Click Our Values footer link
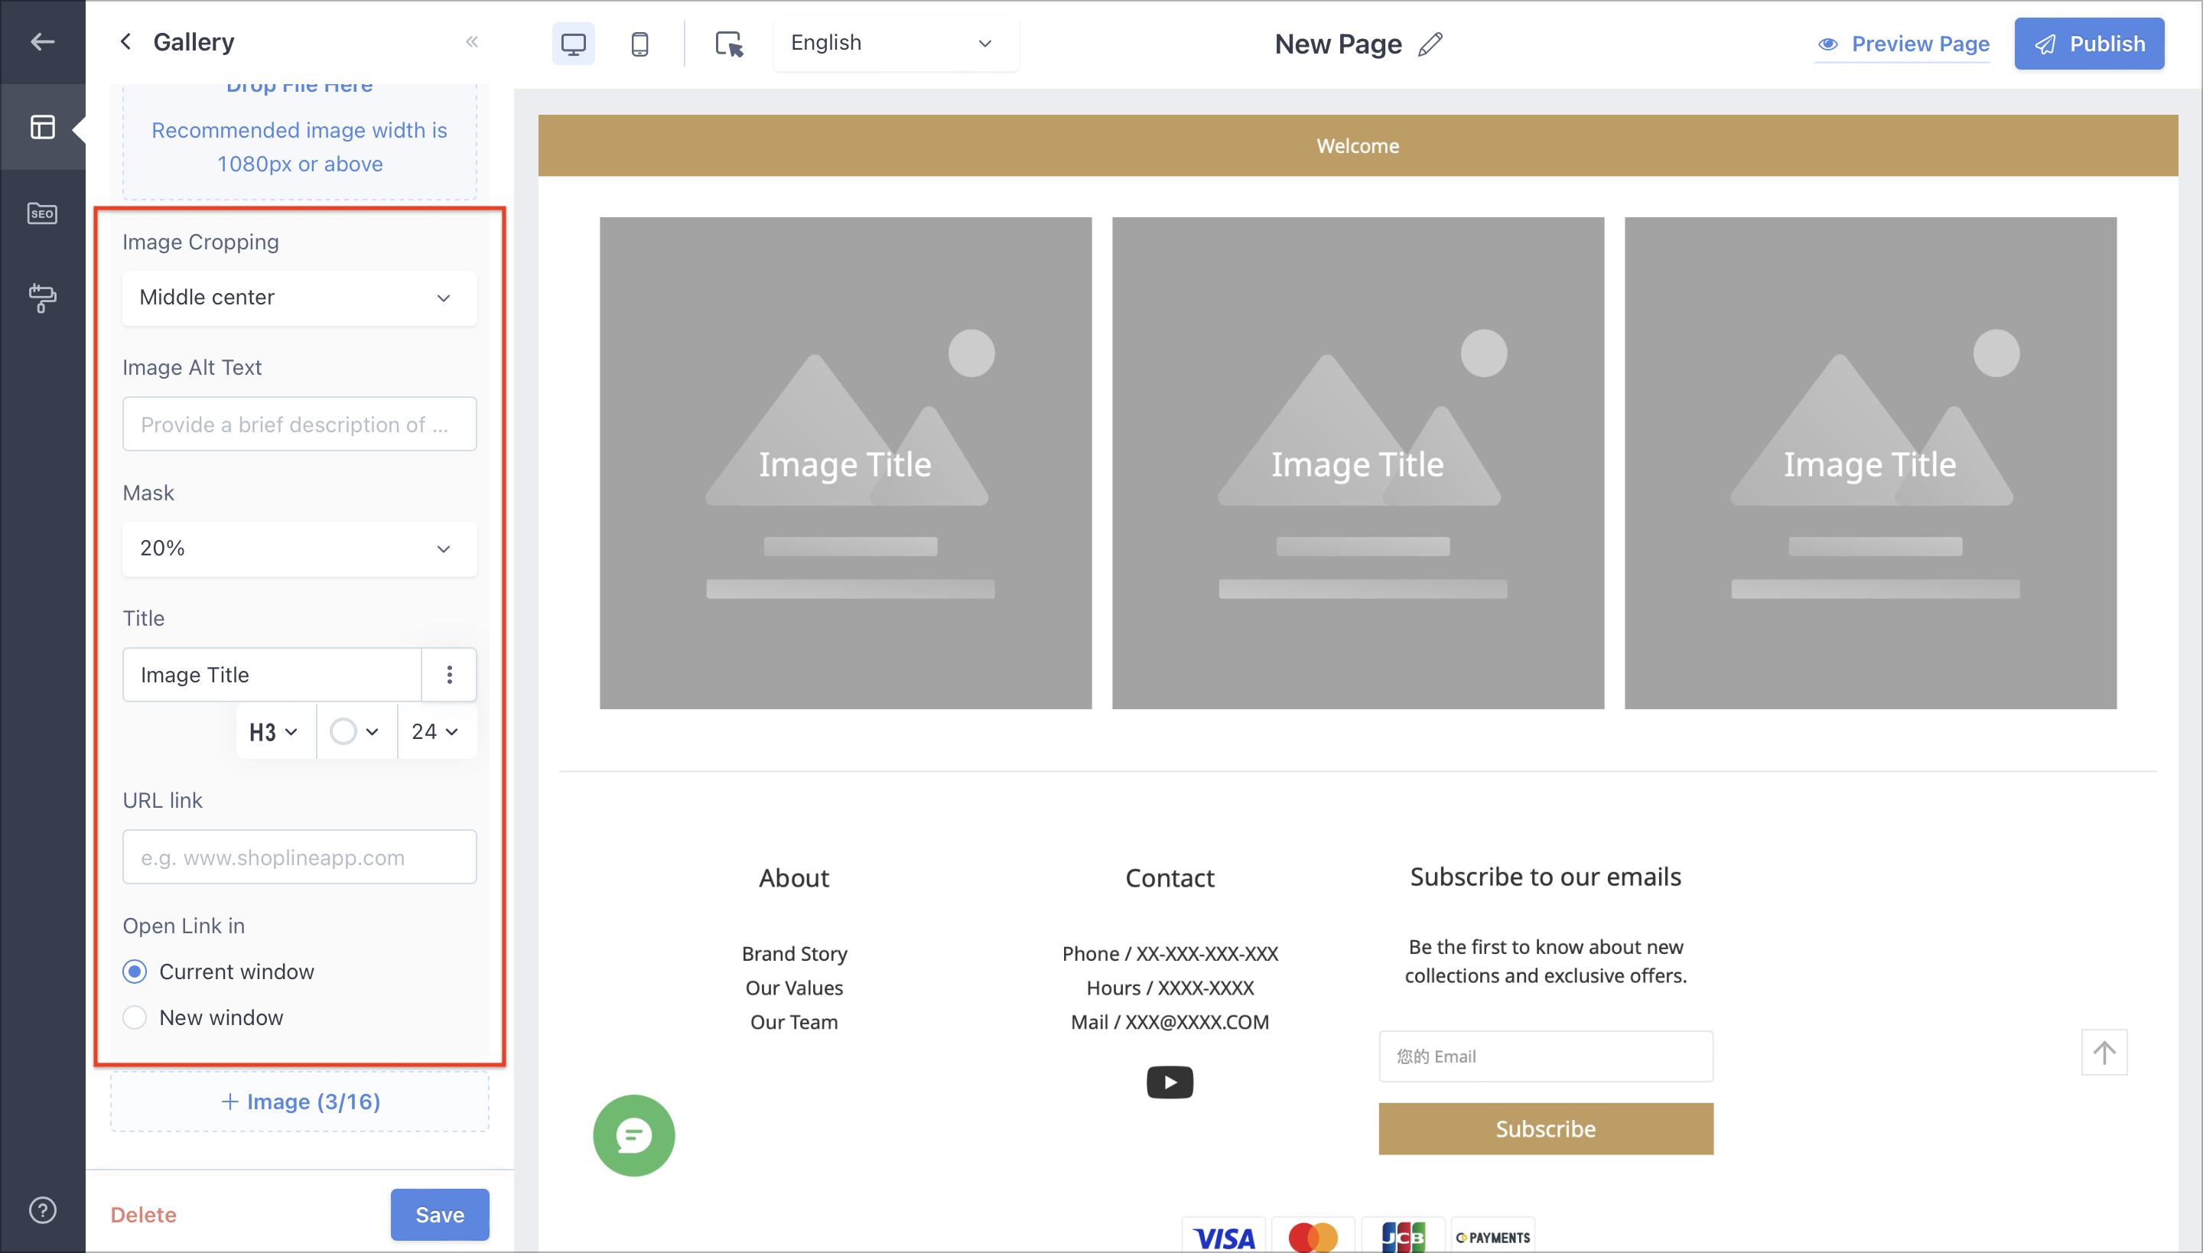This screenshot has height=1253, width=2203. pos(794,988)
